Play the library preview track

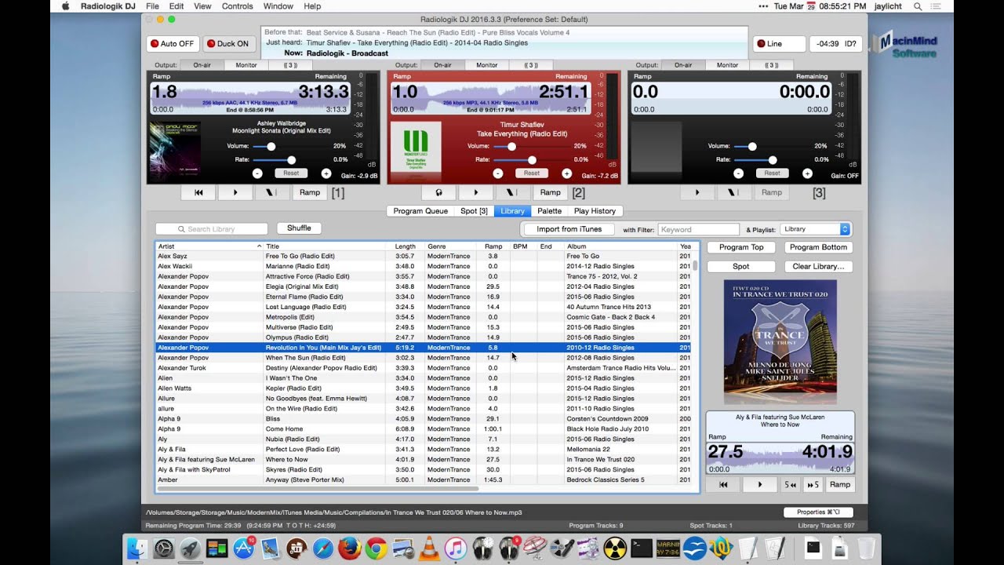click(759, 485)
